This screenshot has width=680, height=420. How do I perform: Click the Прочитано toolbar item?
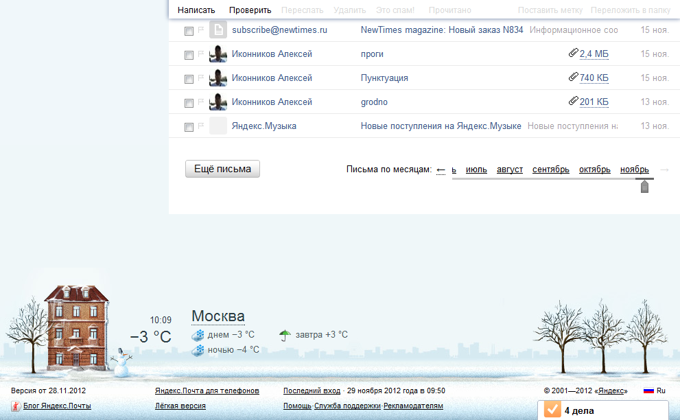(x=449, y=10)
